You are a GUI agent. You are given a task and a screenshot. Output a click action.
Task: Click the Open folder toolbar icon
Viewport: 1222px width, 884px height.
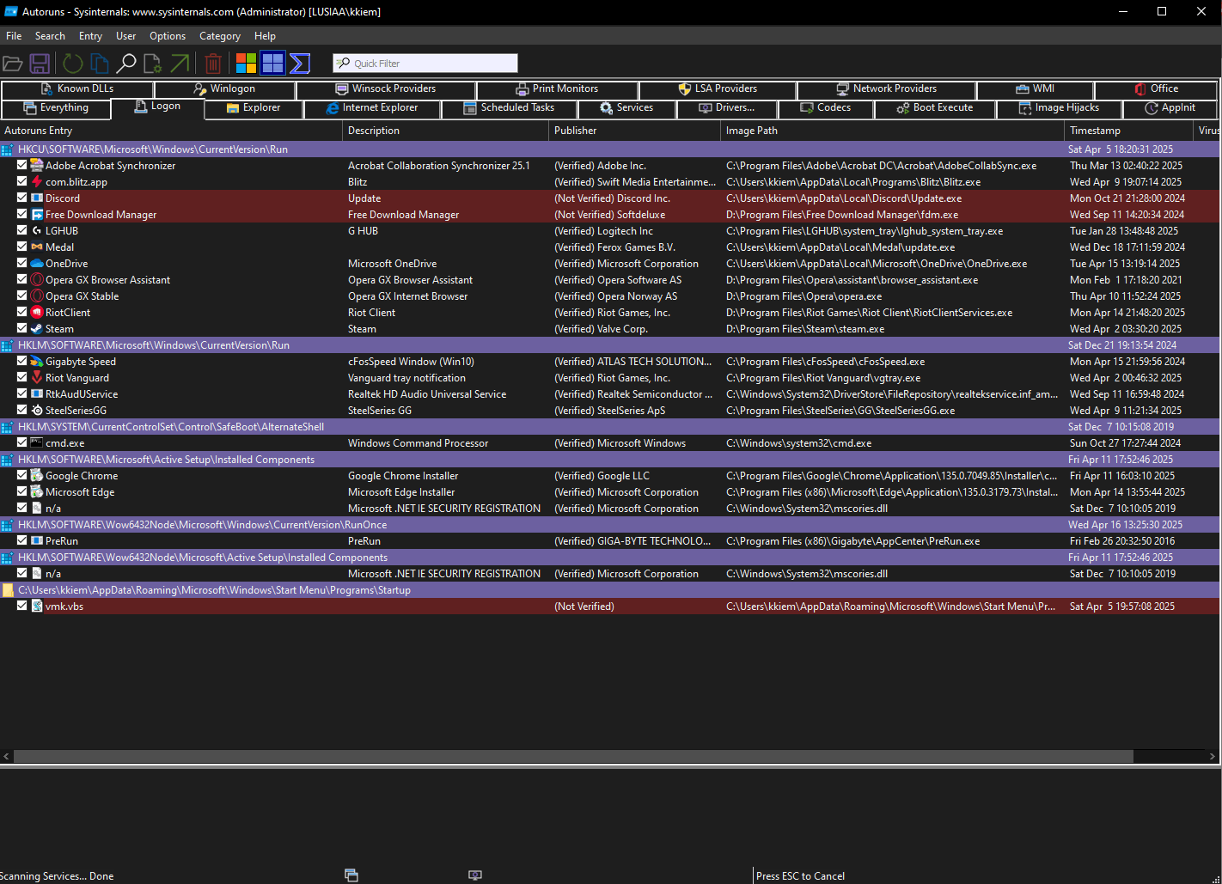12,63
